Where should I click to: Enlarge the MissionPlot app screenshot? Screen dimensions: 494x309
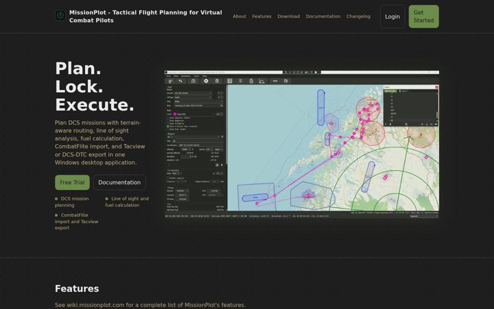tap(301, 144)
